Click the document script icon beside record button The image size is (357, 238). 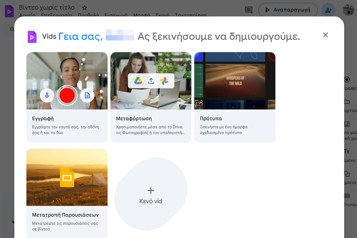tap(87, 96)
